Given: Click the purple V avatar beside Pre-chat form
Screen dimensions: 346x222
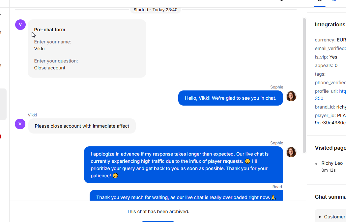Looking at the screenshot, I should pos(20,25).
